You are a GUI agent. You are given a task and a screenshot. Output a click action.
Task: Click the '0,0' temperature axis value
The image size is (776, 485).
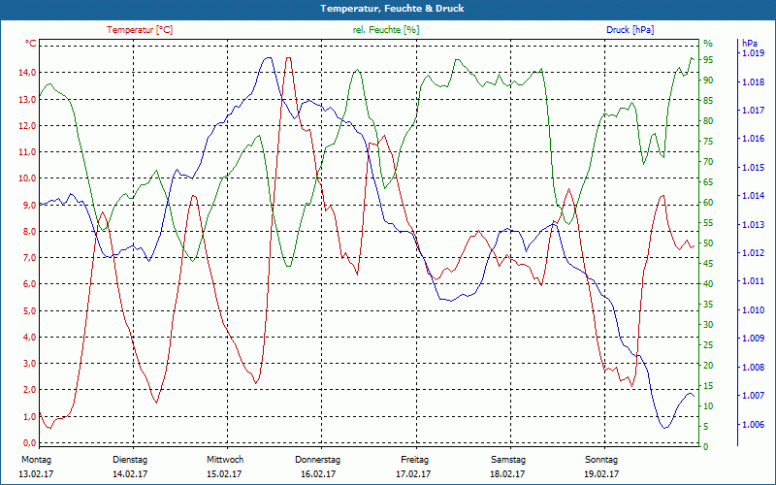(x=29, y=443)
